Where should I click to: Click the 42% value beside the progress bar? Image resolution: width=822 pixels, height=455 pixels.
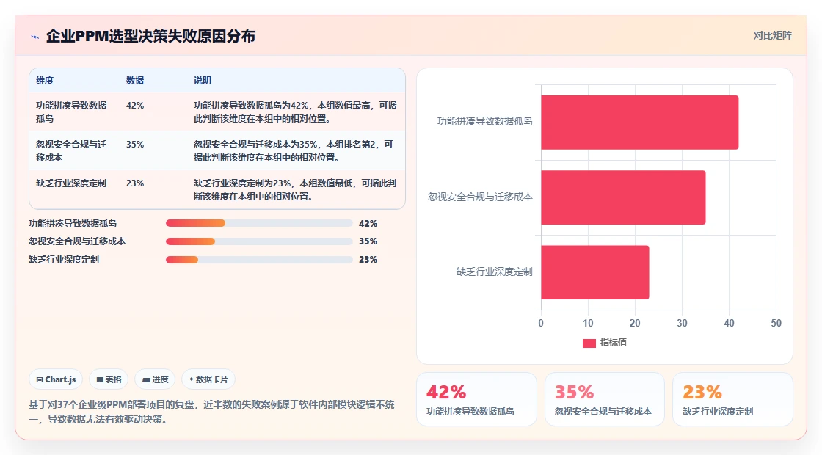pos(368,223)
